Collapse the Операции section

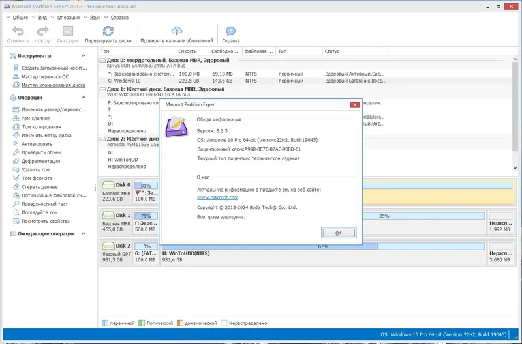pos(84,97)
